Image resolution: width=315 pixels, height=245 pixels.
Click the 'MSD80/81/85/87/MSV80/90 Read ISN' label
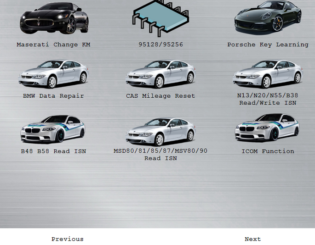click(x=160, y=154)
